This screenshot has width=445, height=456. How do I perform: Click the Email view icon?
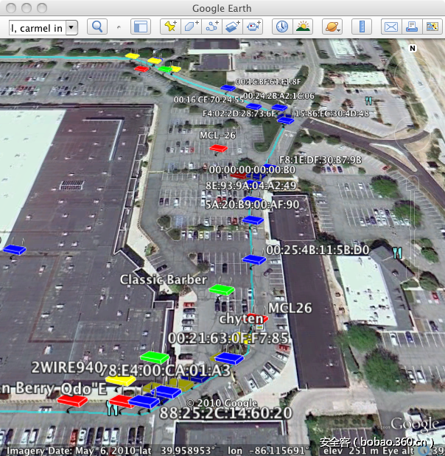(390, 27)
